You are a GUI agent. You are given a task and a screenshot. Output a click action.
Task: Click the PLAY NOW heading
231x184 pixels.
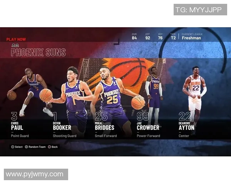pos(16,39)
